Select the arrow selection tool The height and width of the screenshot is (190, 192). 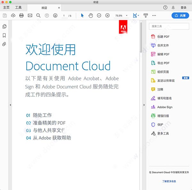pyautogui.click(x=82, y=16)
